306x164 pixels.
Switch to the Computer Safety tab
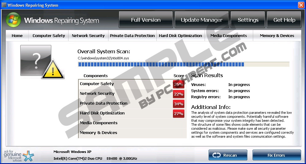coord(49,35)
